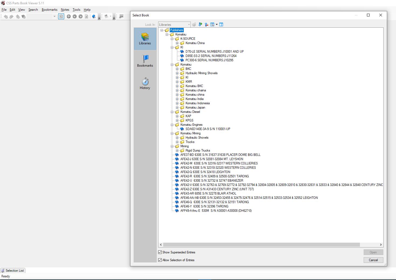Toggle Allow Selection of Entries checkbox
Viewport: 396px width, 280px height.
[x=160, y=260]
